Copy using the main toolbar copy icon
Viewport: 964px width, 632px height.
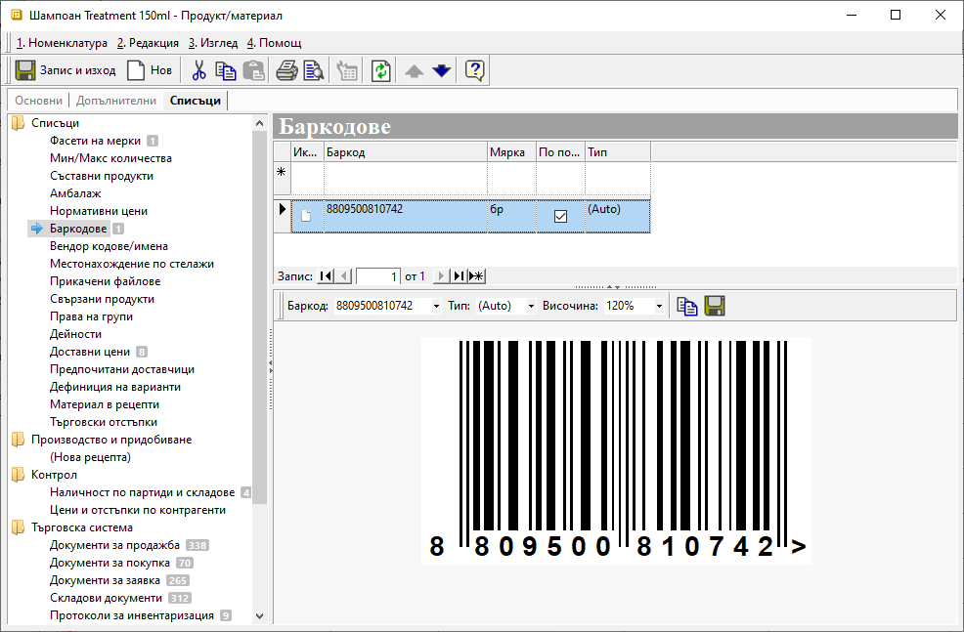point(226,70)
